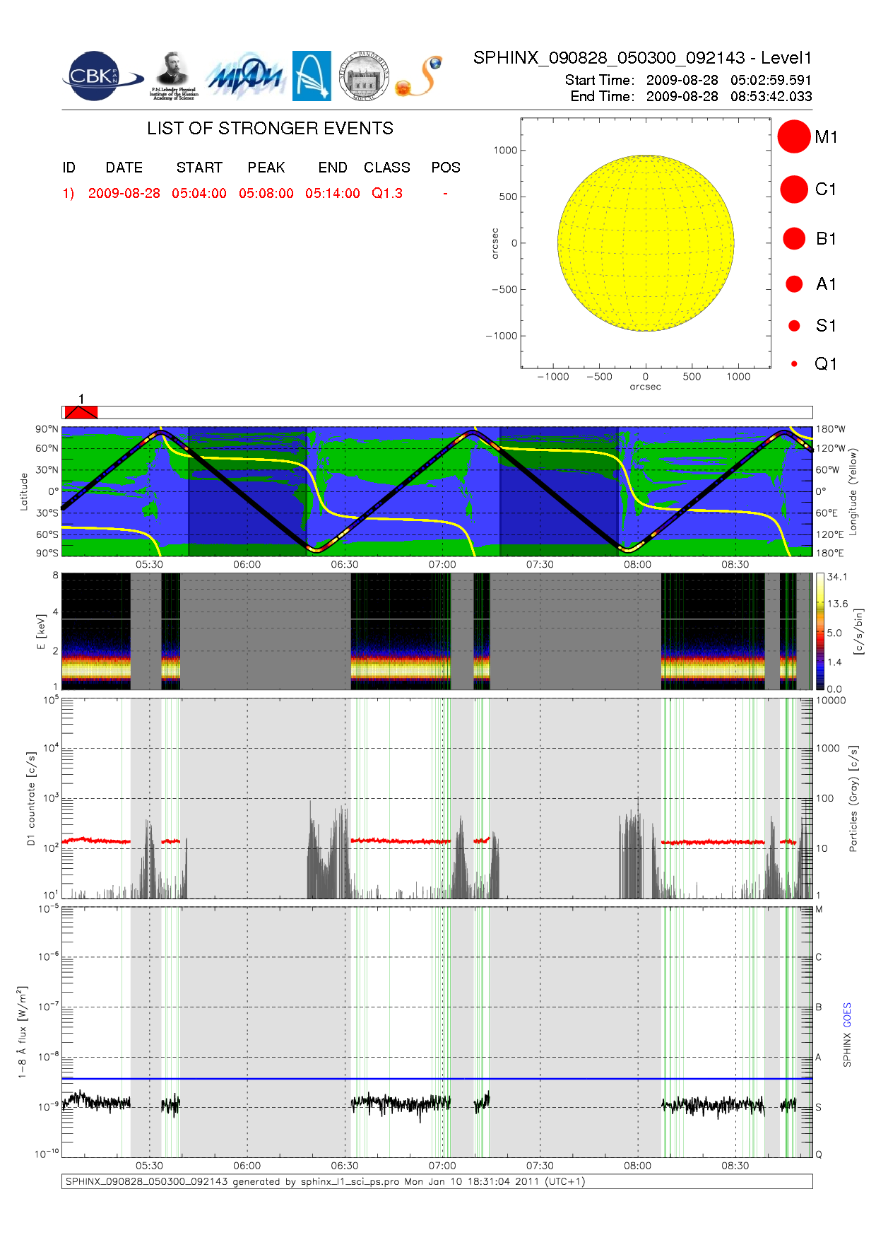This screenshot has height=1240, width=876.
Task: Click the Q1.3 class value in event list
Action: pyautogui.click(x=386, y=194)
